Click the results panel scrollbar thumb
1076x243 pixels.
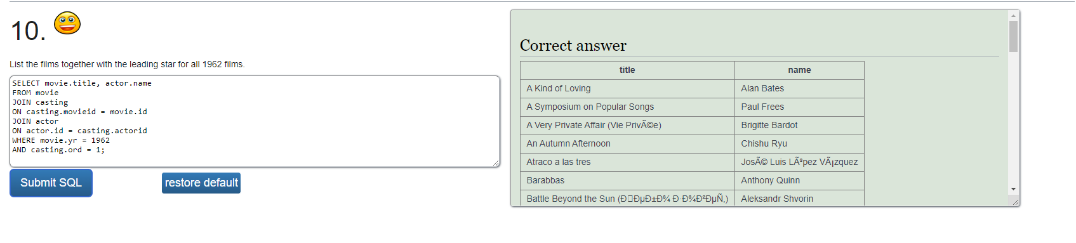point(1013,36)
